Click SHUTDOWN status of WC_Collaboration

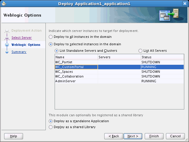tap(151, 76)
